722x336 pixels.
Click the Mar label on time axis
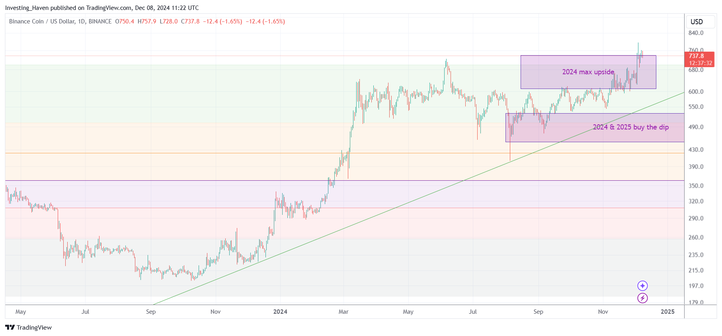(343, 312)
